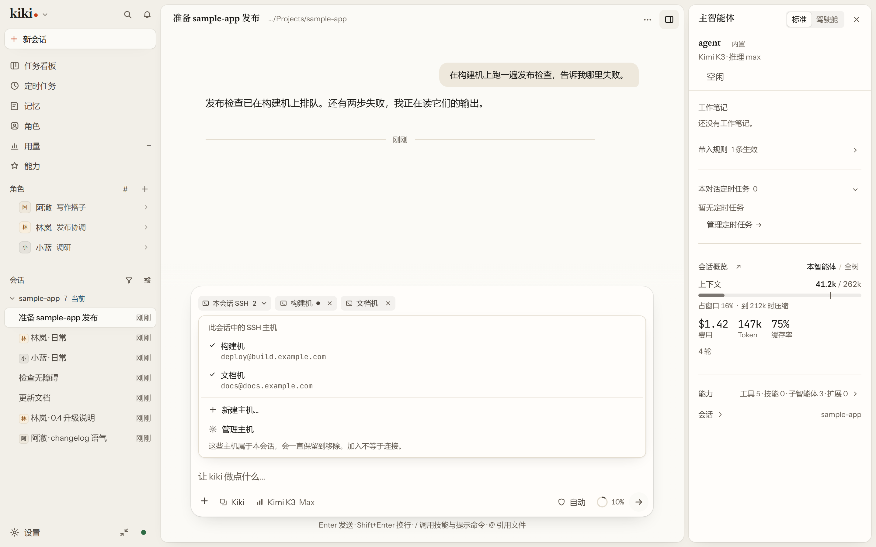Viewport: 876px width, 547px height.
Task: Add a new role with the plus icon
Action: [145, 189]
